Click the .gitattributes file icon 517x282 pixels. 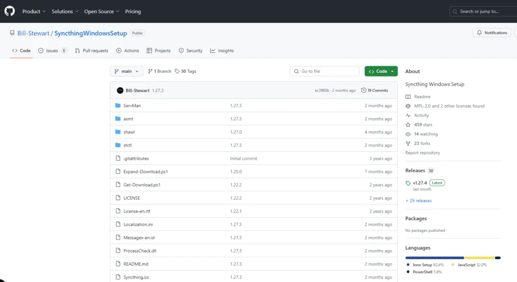tap(118, 158)
